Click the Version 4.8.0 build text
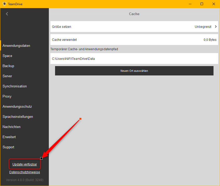 point(25,180)
